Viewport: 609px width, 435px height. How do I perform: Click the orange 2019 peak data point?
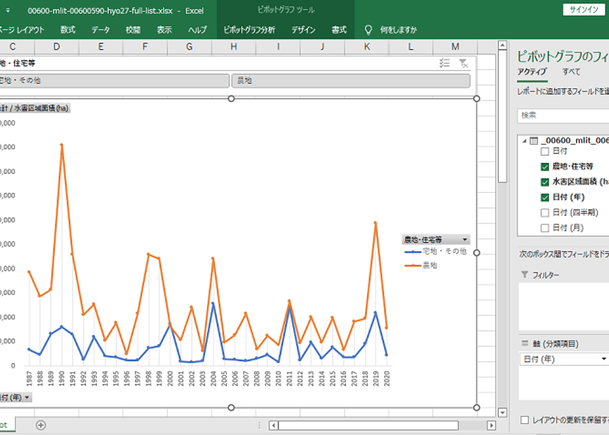[375, 223]
